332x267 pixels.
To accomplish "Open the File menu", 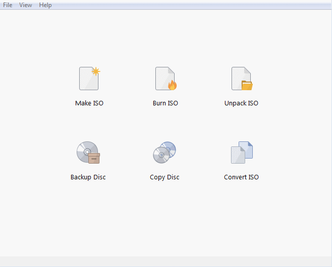I will point(8,5).
